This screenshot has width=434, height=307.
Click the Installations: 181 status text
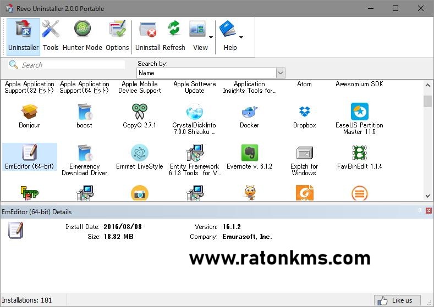click(27, 300)
